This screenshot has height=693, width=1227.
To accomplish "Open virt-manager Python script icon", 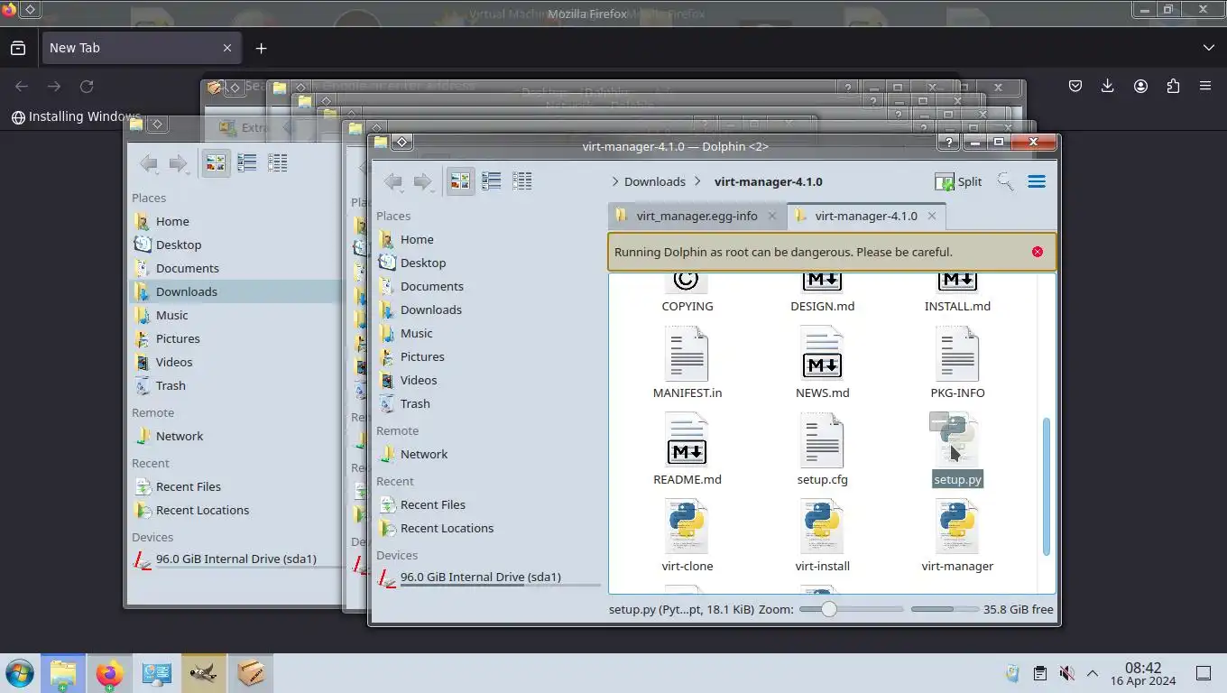I will [x=957, y=526].
